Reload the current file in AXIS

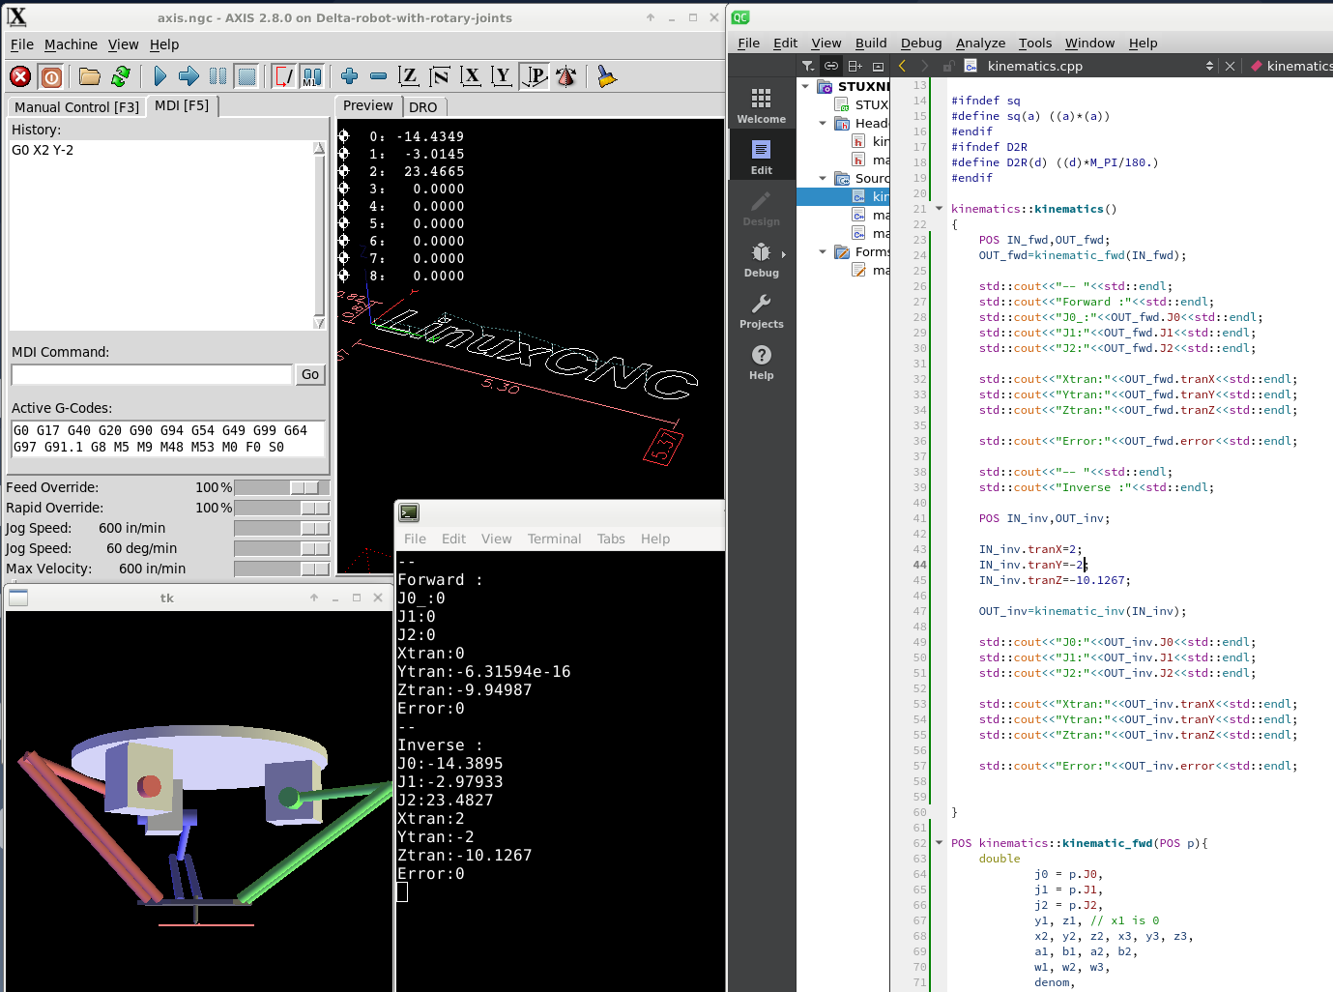(121, 76)
